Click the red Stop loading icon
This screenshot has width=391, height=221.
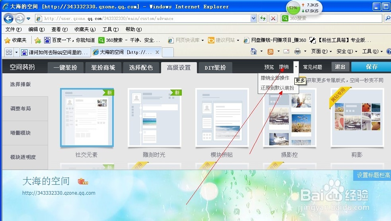pos(273,18)
